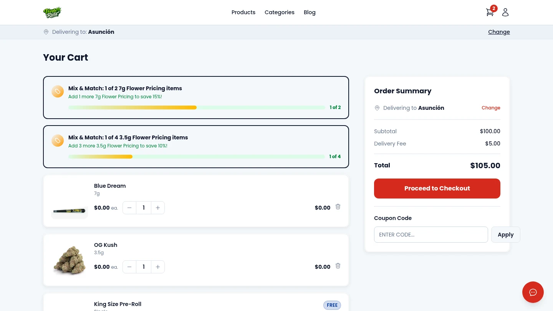
Task: Click Proceed to Checkout
Action: [x=437, y=189]
